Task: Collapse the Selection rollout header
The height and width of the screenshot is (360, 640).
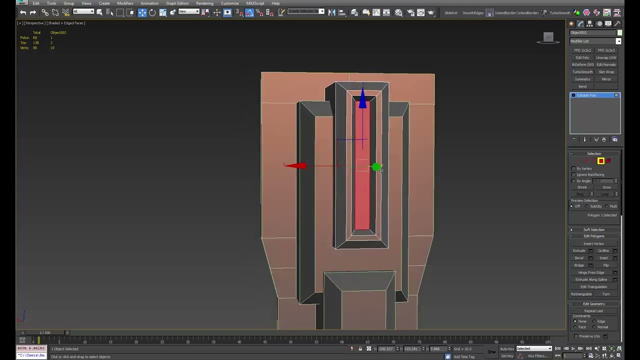Action: (594, 153)
